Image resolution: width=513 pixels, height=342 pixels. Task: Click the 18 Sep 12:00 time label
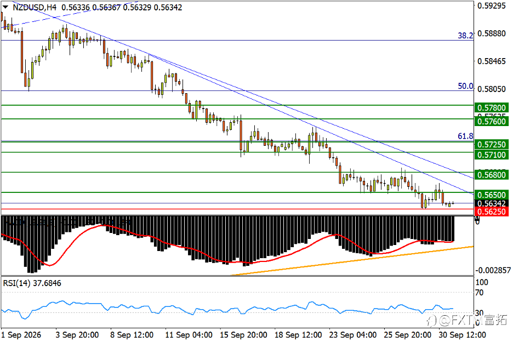click(298, 335)
